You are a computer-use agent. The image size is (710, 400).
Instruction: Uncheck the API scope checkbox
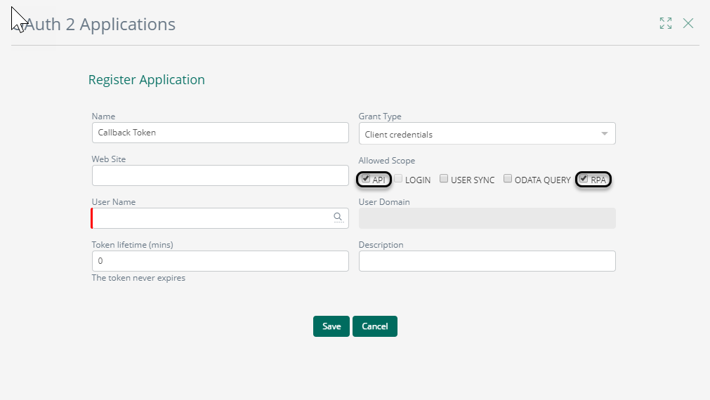click(x=366, y=179)
